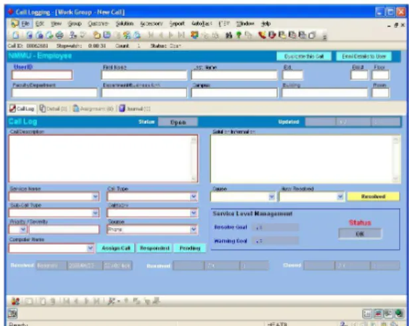Image resolution: width=409 pixels, height=326 pixels.
Task: Open the Help menu
Action: pos(266,24)
